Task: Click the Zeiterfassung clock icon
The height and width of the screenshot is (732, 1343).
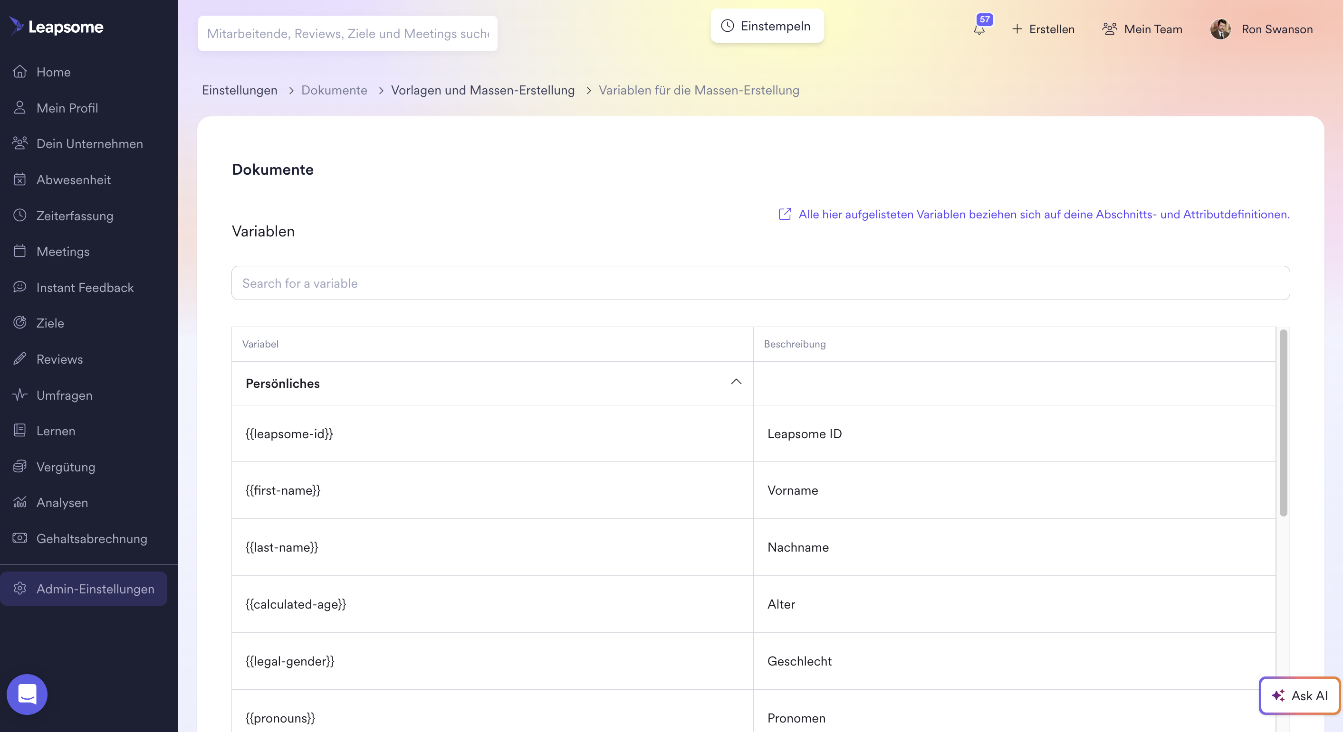Action: 20,215
